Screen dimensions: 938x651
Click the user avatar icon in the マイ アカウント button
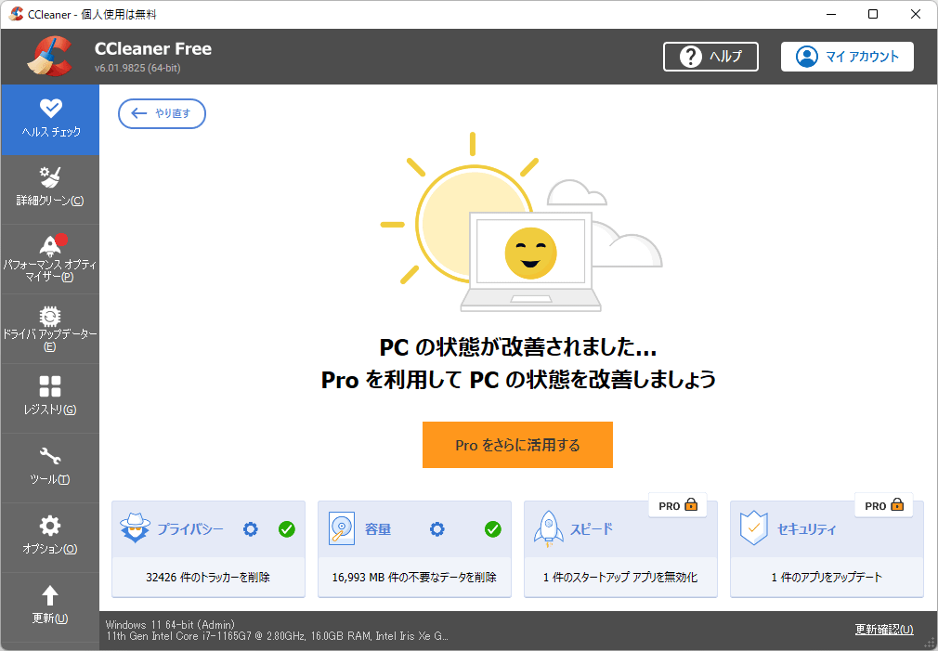806,57
